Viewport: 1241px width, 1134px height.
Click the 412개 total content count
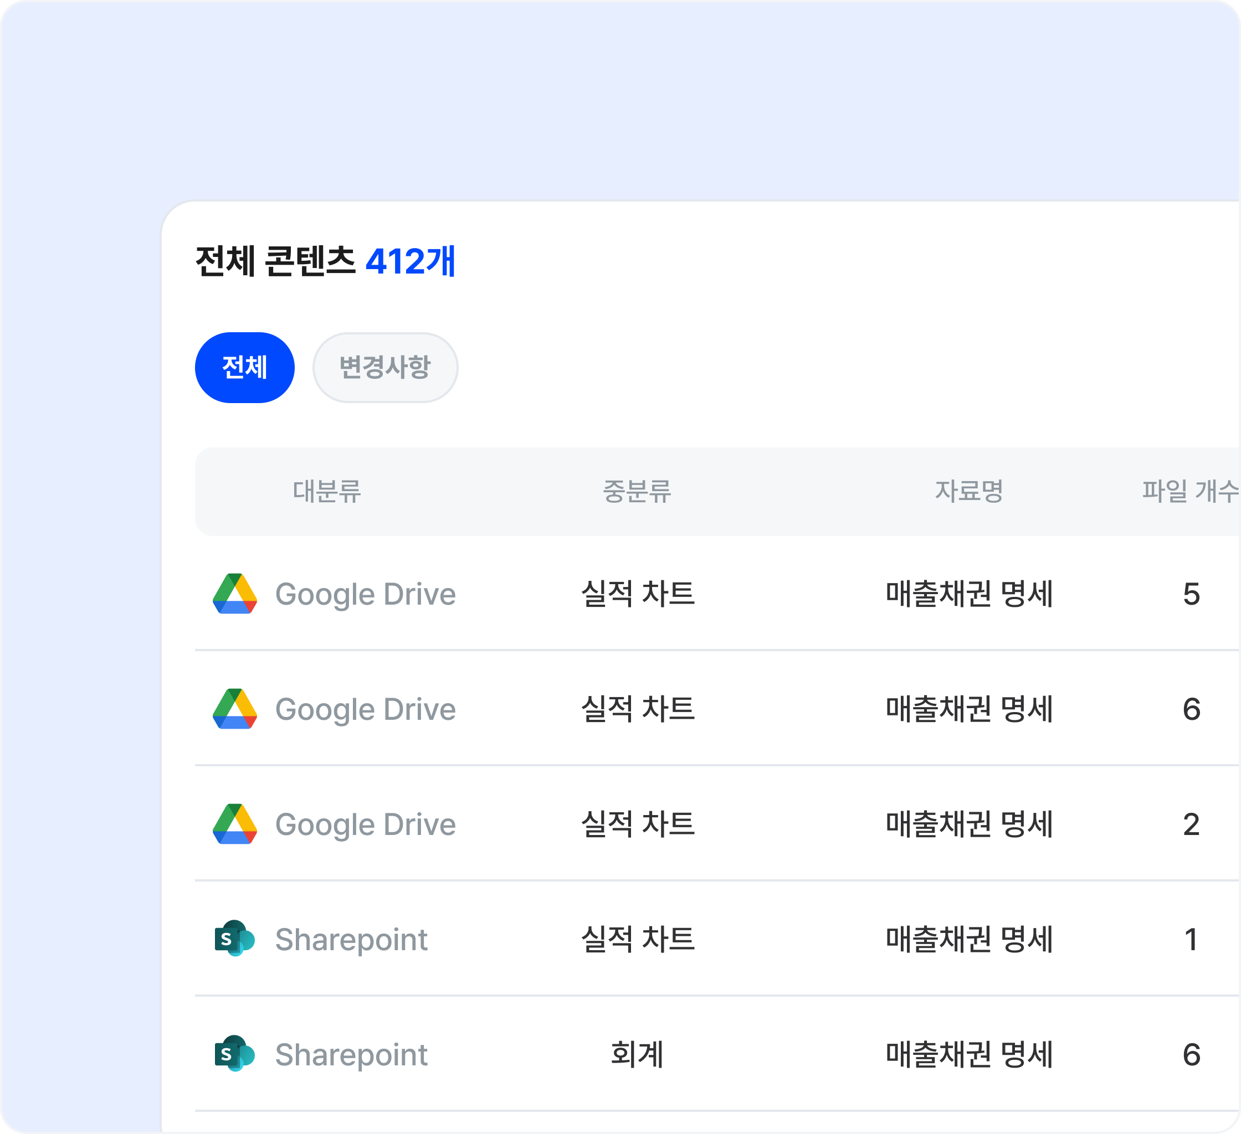coord(411,261)
